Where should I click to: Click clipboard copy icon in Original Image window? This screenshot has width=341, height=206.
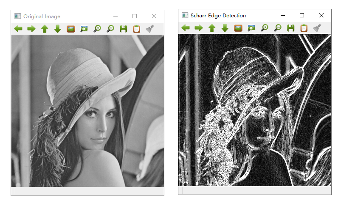(x=137, y=29)
